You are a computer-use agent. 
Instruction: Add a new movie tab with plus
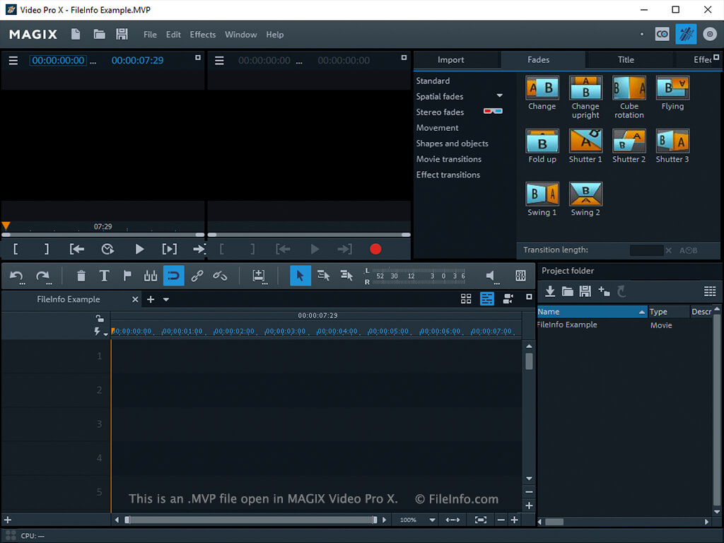point(151,299)
